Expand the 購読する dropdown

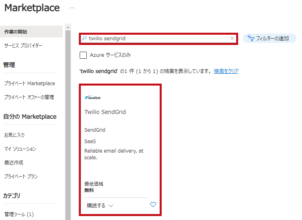100,205
